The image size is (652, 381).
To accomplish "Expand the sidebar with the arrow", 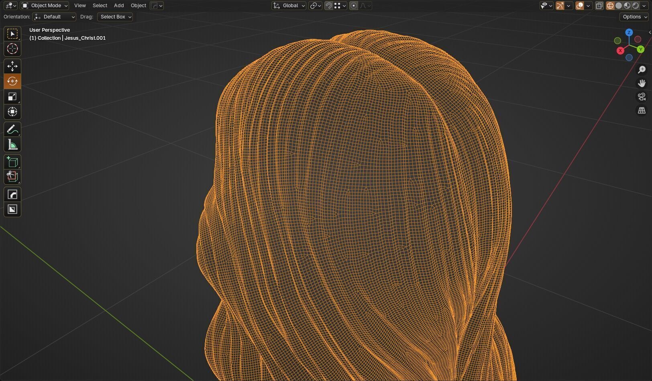I will click(650, 33).
